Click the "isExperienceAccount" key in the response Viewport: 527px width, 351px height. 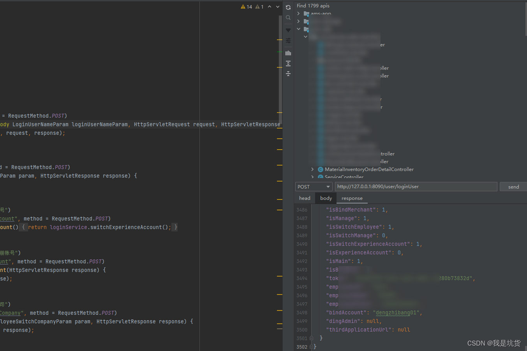point(358,253)
